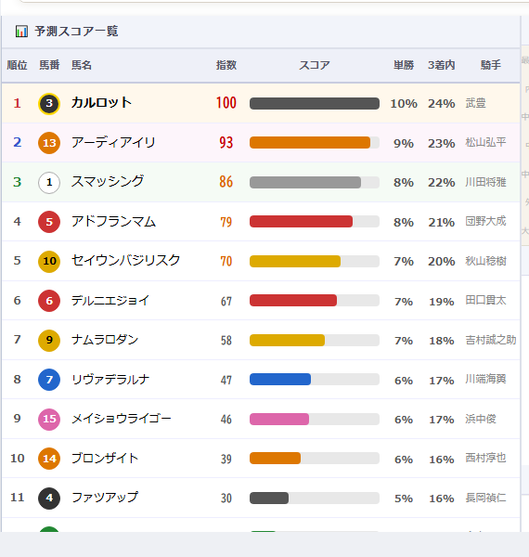529x557 pixels.
Task: Click the 予測スコア一覧 section title
Action: click(x=76, y=32)
